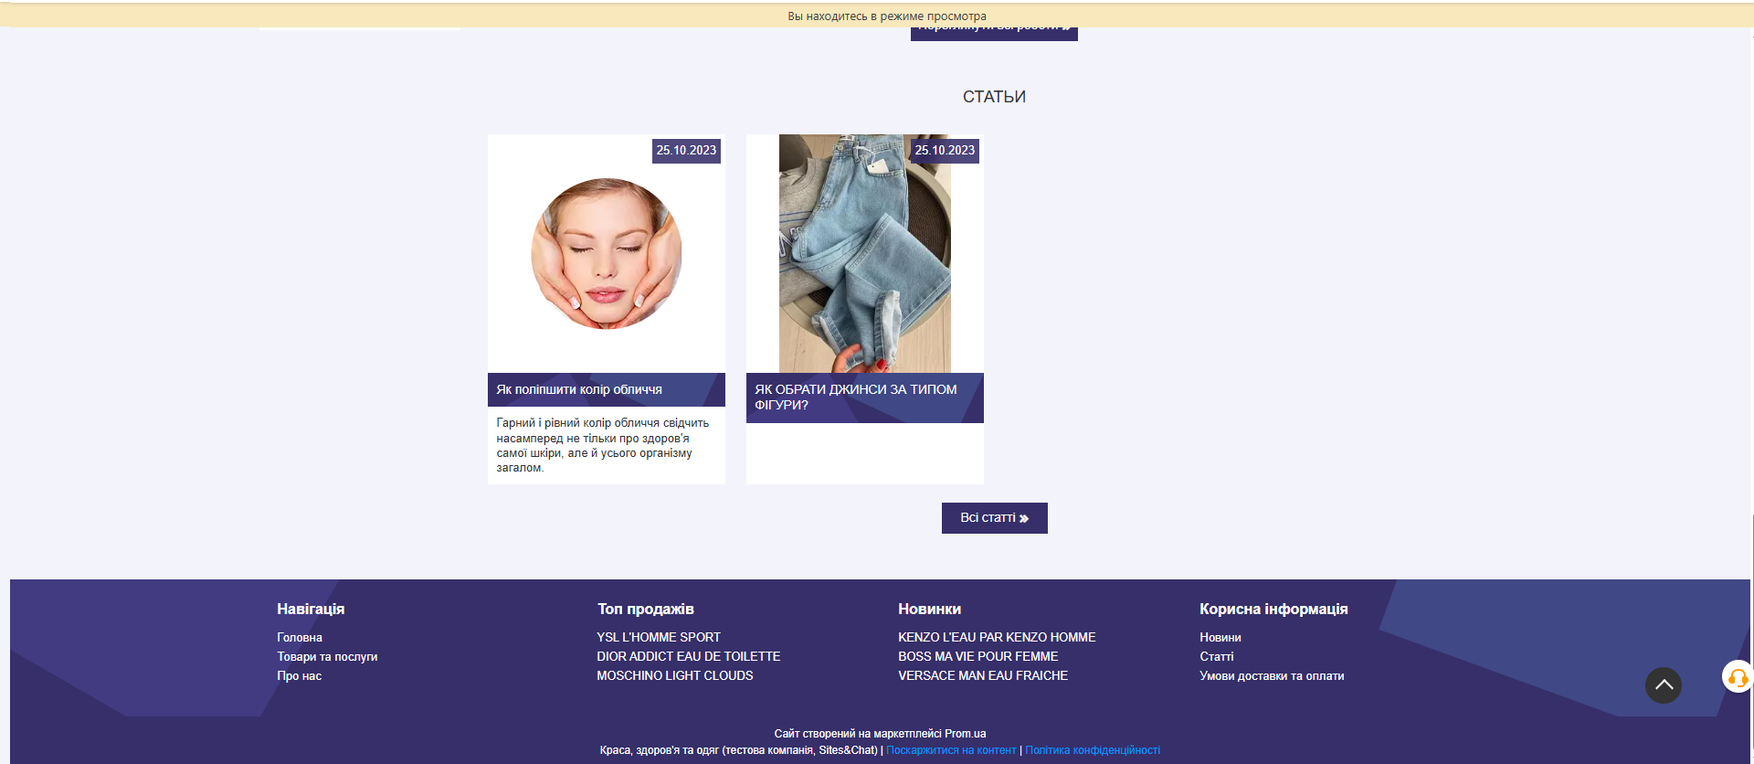Go to 'Головна' in footer navigation

pos(300,638)
